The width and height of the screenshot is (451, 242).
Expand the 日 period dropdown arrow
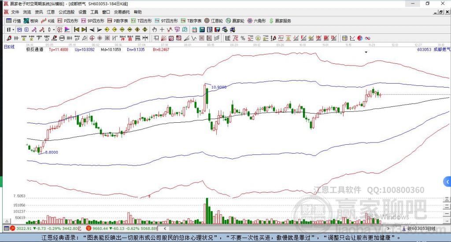pyautogui.click(x=14, y=29)
